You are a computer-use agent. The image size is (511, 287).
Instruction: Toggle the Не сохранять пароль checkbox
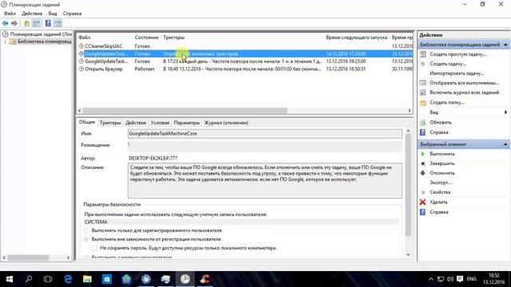pyautogui.click(x=94, y=248)
